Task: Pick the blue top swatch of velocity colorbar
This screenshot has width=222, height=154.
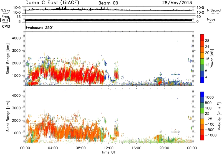Action: tap(202, 95)
